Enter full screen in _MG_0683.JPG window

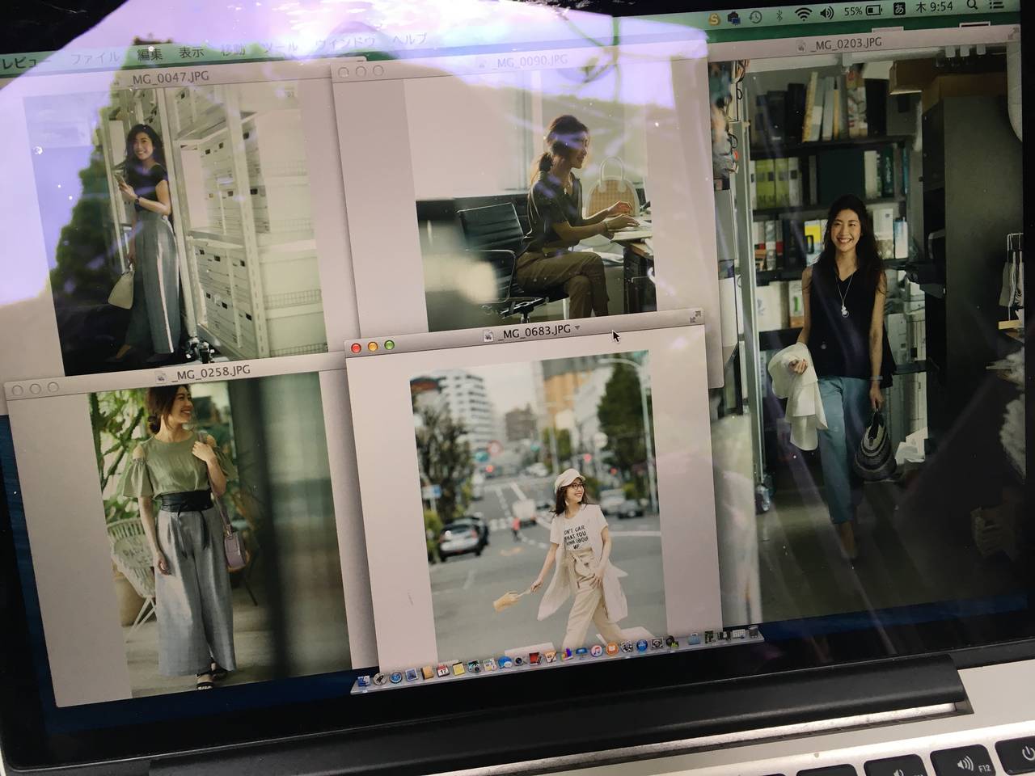point(694,317)
